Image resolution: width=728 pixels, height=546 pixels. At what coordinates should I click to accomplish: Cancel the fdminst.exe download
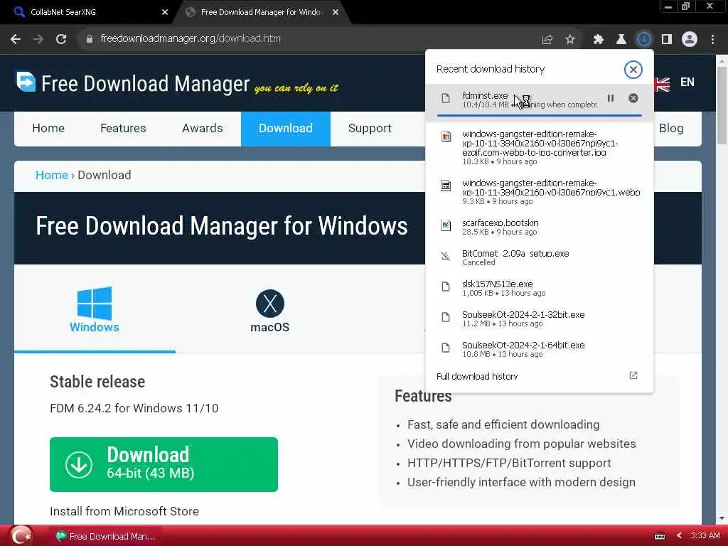click(633, 98)
